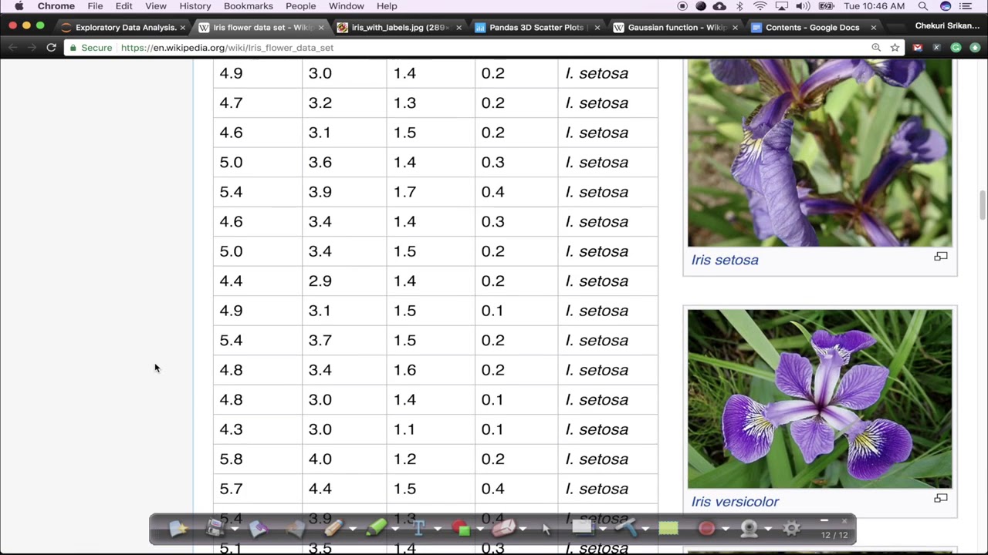Image resolution: width=988 pixels, height=555 pixels.
Task: Select the pencil tool in annotation toolbar
Action: [x=333, y=529]
